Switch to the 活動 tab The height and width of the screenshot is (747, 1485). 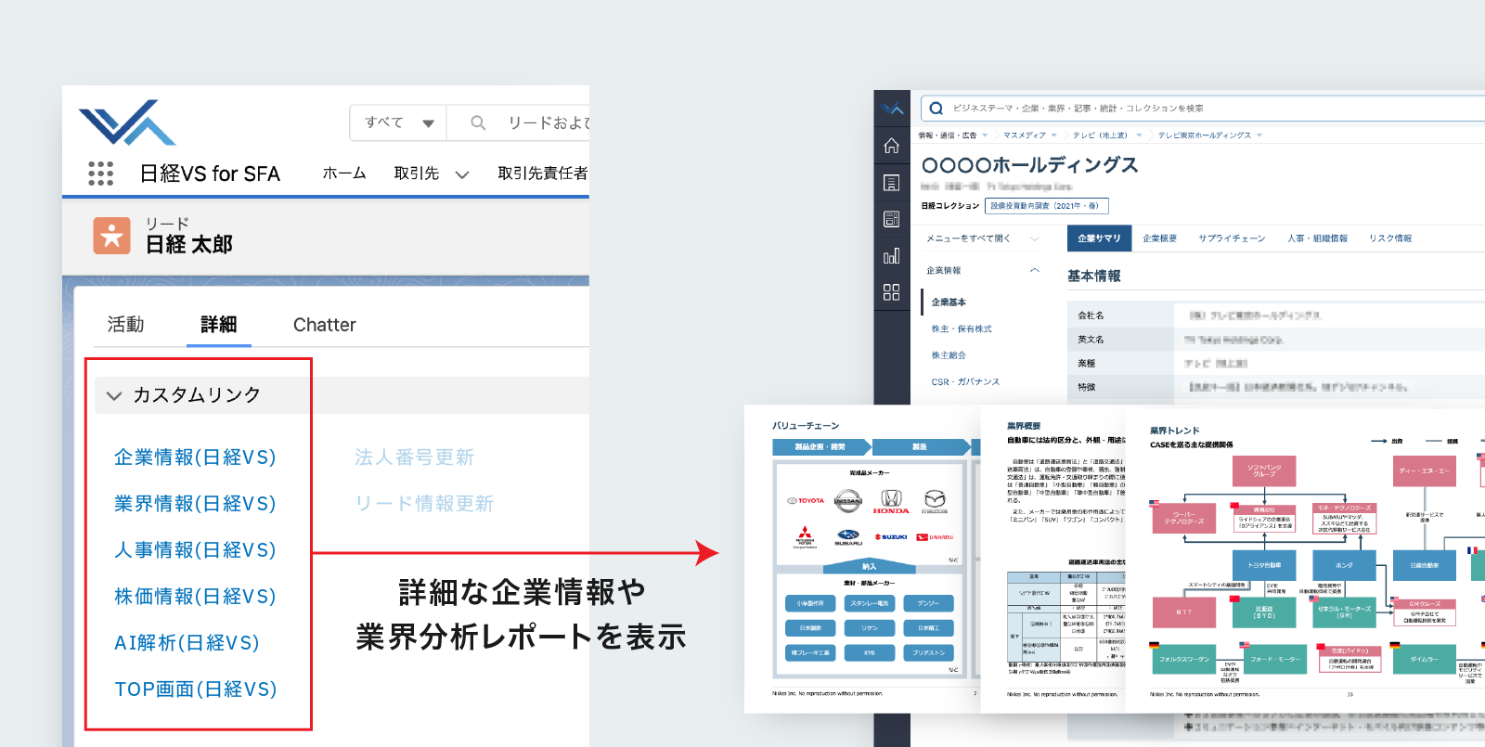tap(125, 325)
